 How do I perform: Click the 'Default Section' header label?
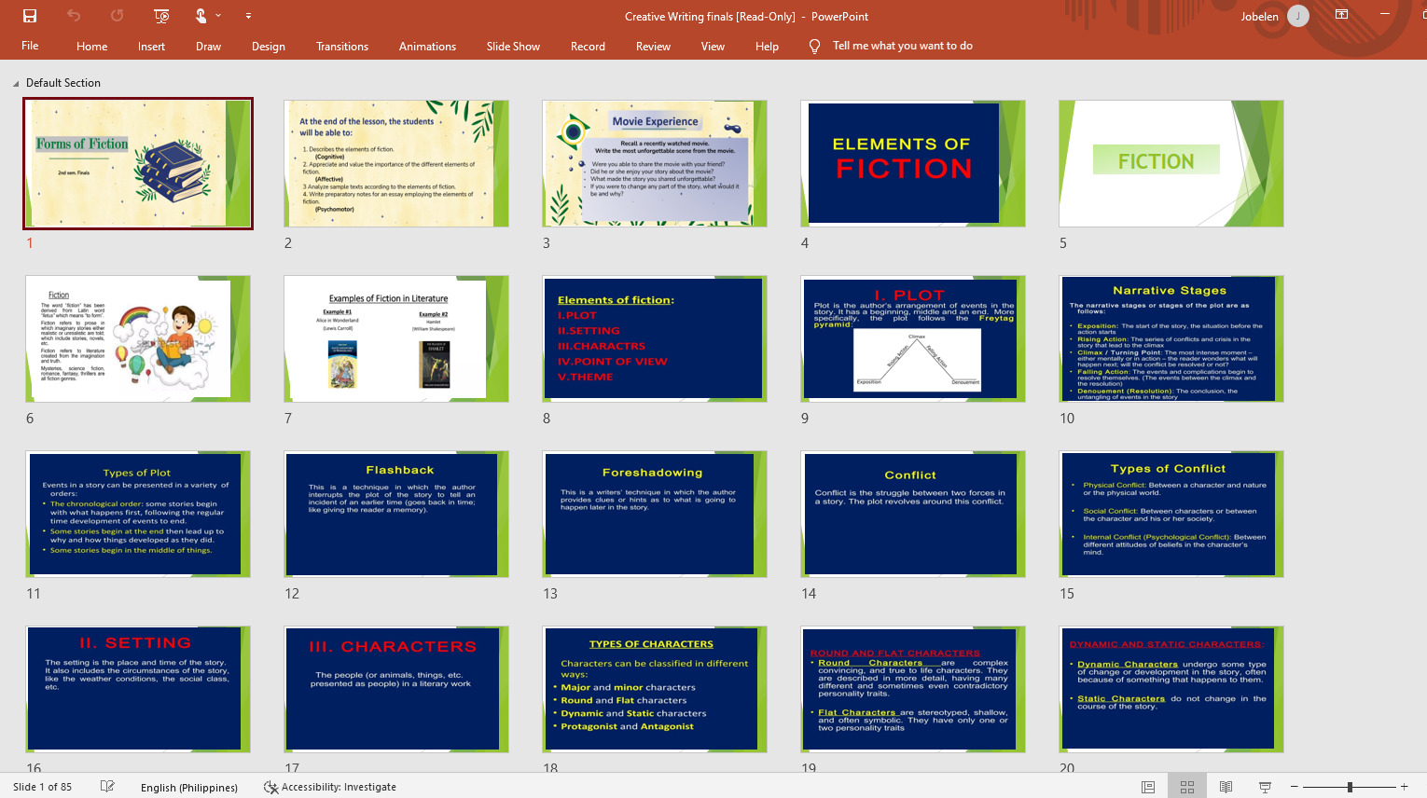pos(63,83)
